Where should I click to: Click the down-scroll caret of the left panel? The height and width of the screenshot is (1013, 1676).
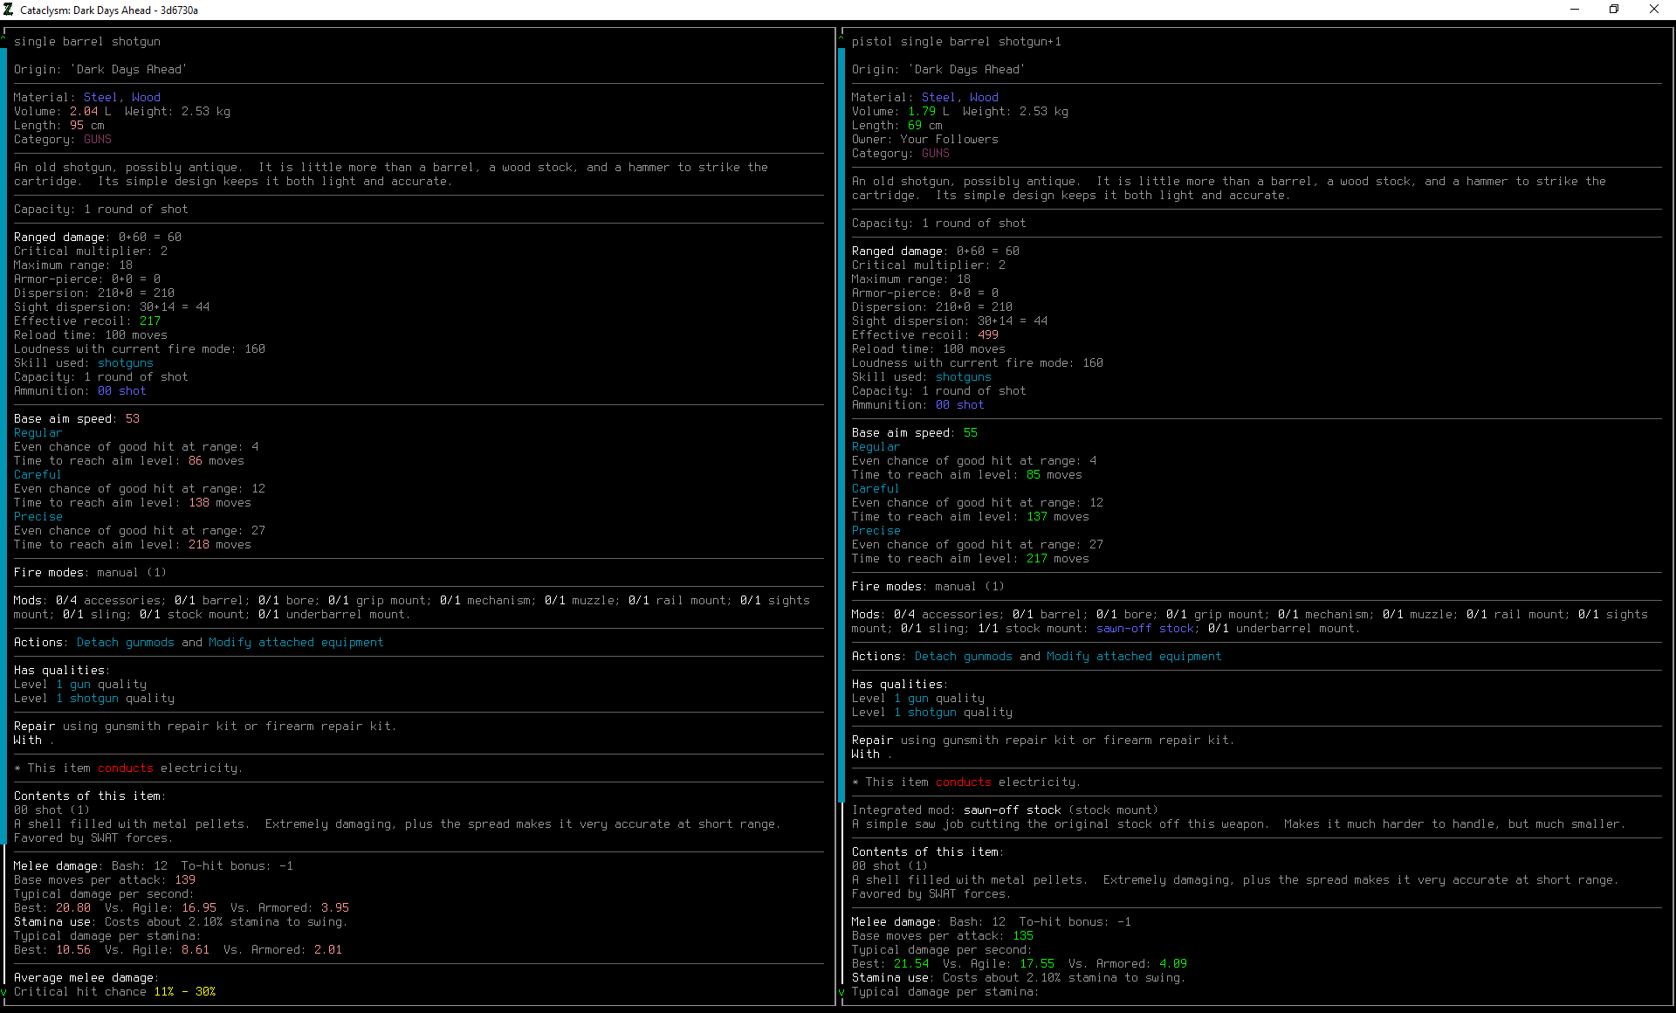tap(4, 992)
